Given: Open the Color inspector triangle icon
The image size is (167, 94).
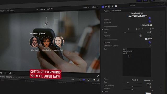Looking at the screenshot, I should pyautogui.click(x=112, y=6).
